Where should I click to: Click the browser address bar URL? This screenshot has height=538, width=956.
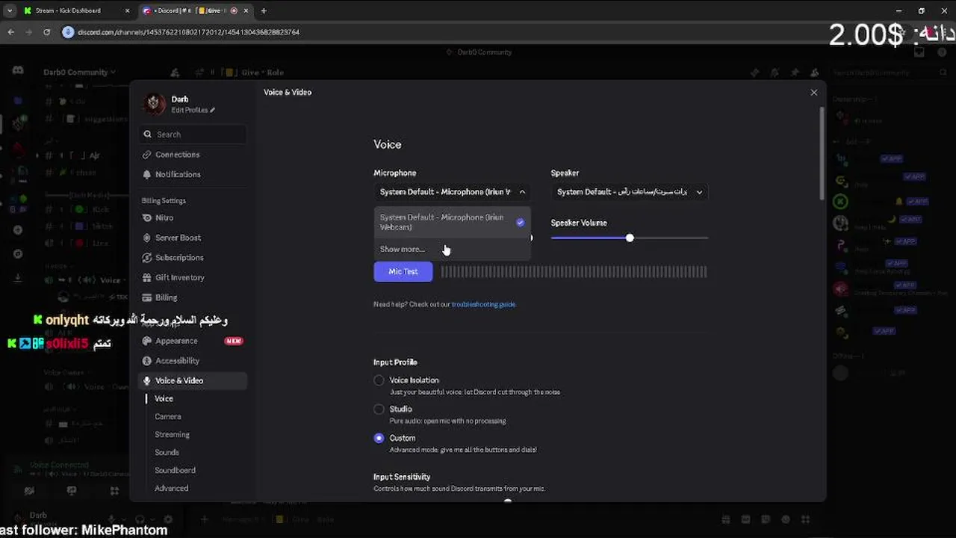tap(188, 32)
